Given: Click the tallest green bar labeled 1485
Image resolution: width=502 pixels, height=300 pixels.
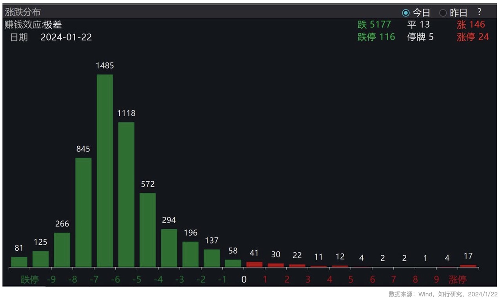Looking at the screenshot, I should point(105,170).
